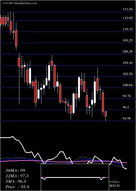Click the 50MA : 99 reading
The height and width of the screenshot is (191, 136).
point(16,171)
